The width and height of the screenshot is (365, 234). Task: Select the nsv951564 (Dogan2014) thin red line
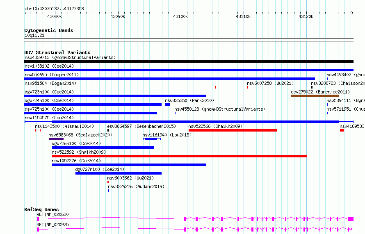pos(120,87)
